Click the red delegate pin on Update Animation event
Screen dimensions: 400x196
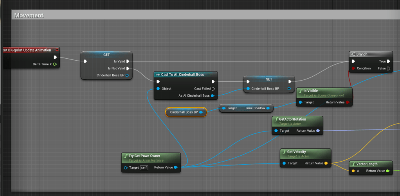[57, 50]
